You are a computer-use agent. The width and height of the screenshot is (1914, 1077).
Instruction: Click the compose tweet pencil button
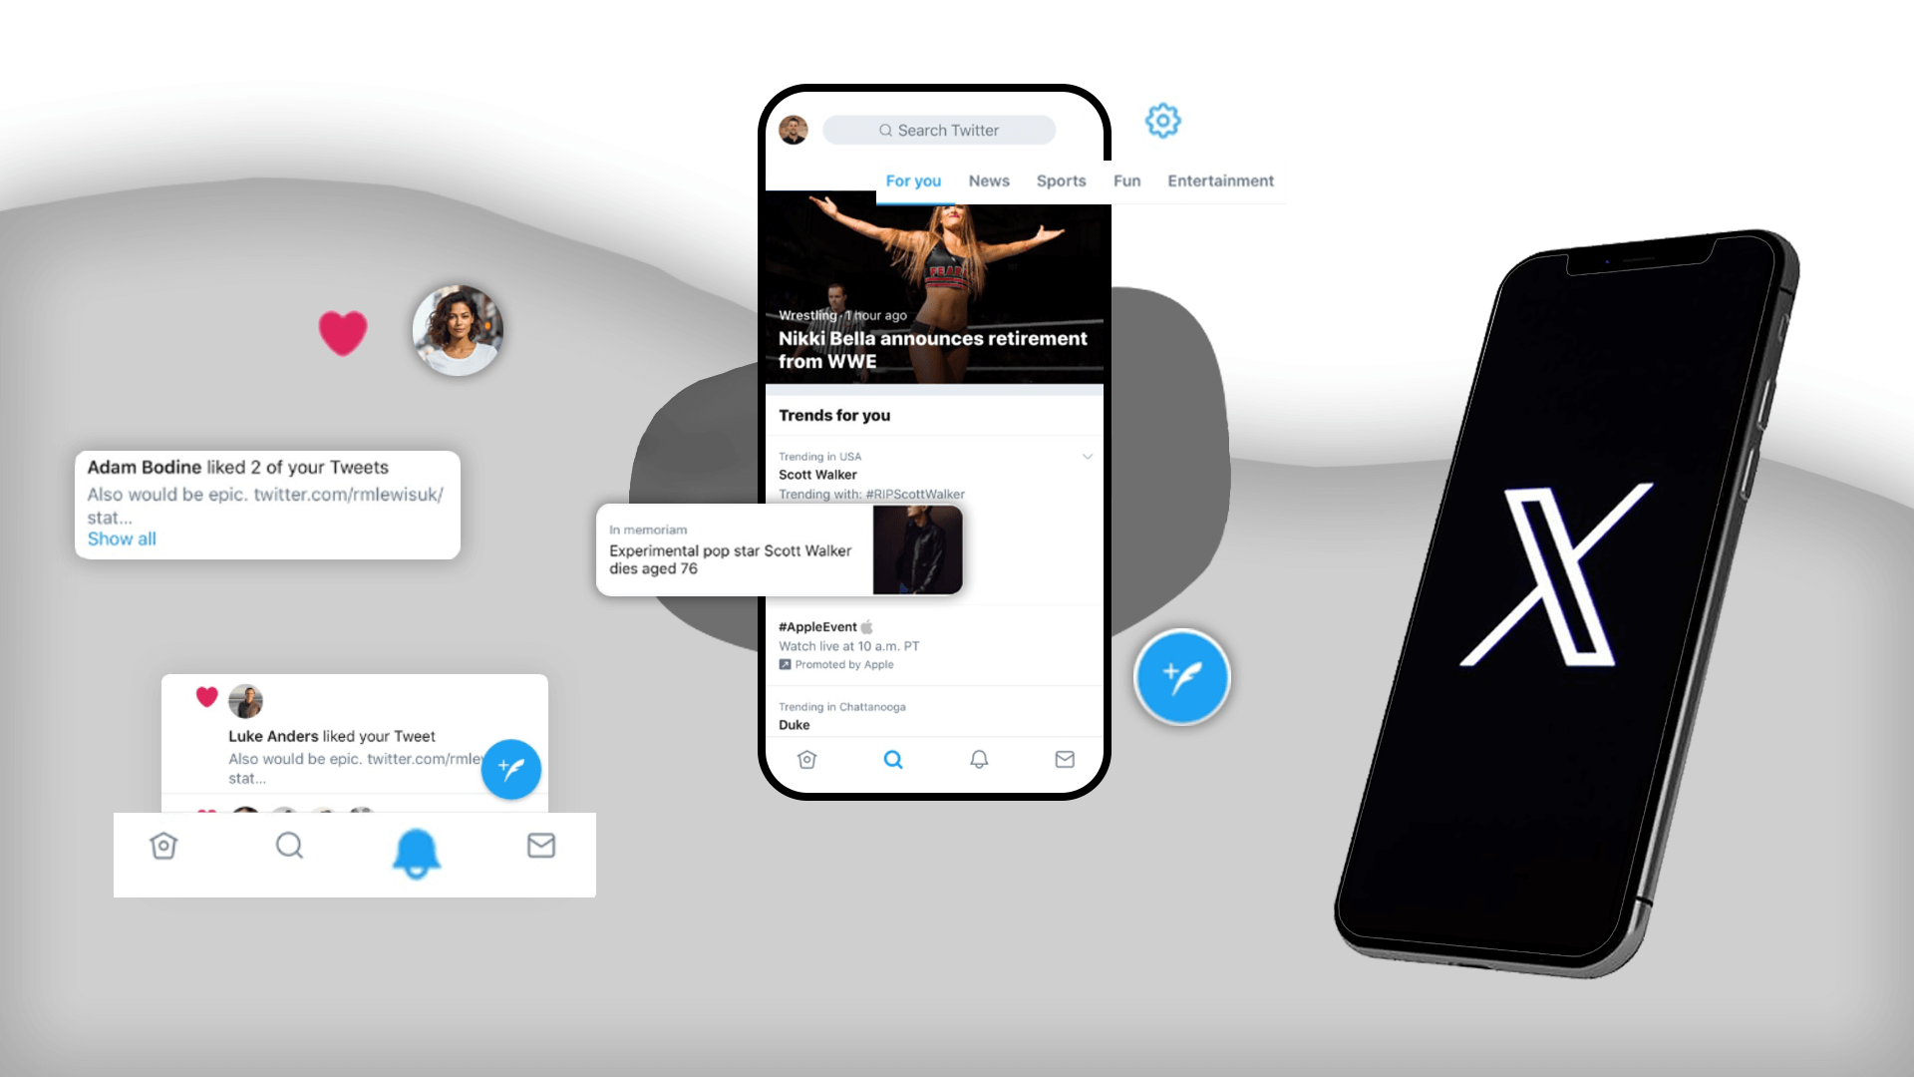1179,677
